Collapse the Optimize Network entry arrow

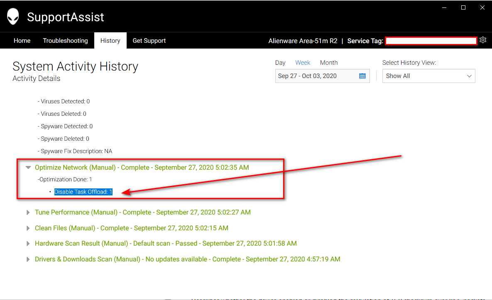click(28, 167)
